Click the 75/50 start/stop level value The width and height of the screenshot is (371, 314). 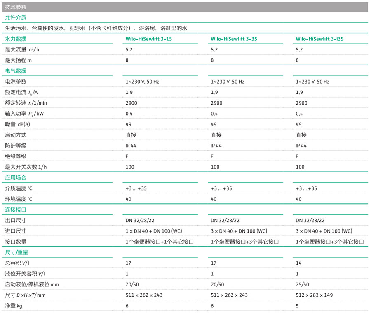[302, 285]
